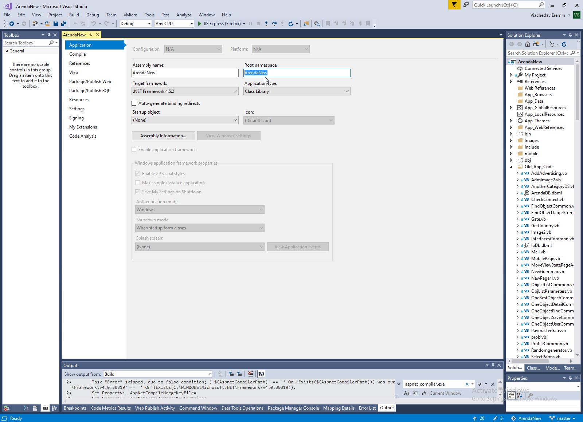
Task: Click the Save All toolbar icon
Action: (x=64, y=24)
